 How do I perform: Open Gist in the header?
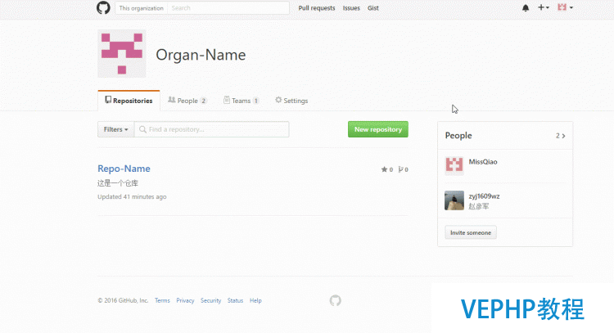[x=372, y=8]
